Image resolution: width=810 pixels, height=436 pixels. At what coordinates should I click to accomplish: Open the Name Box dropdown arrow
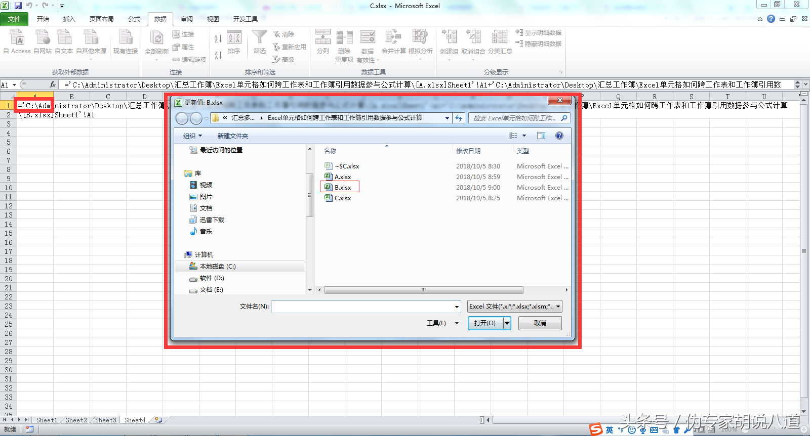point(14,85)
